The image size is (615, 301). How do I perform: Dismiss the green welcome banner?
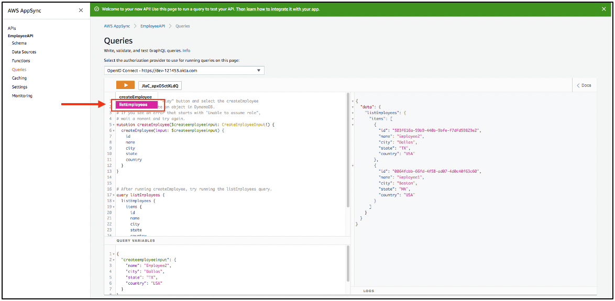(x=603, y=9)
